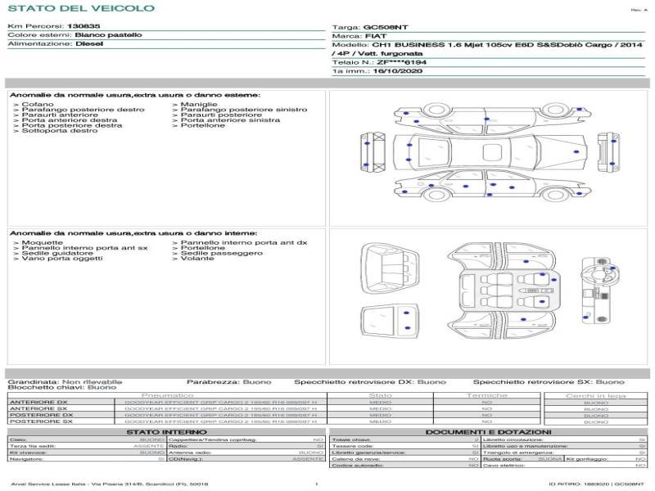The height and width of the screenshot is (491, 655).
Task: Select the "Triangolo di emergenza" row label
Action: [x=518, y=453]
